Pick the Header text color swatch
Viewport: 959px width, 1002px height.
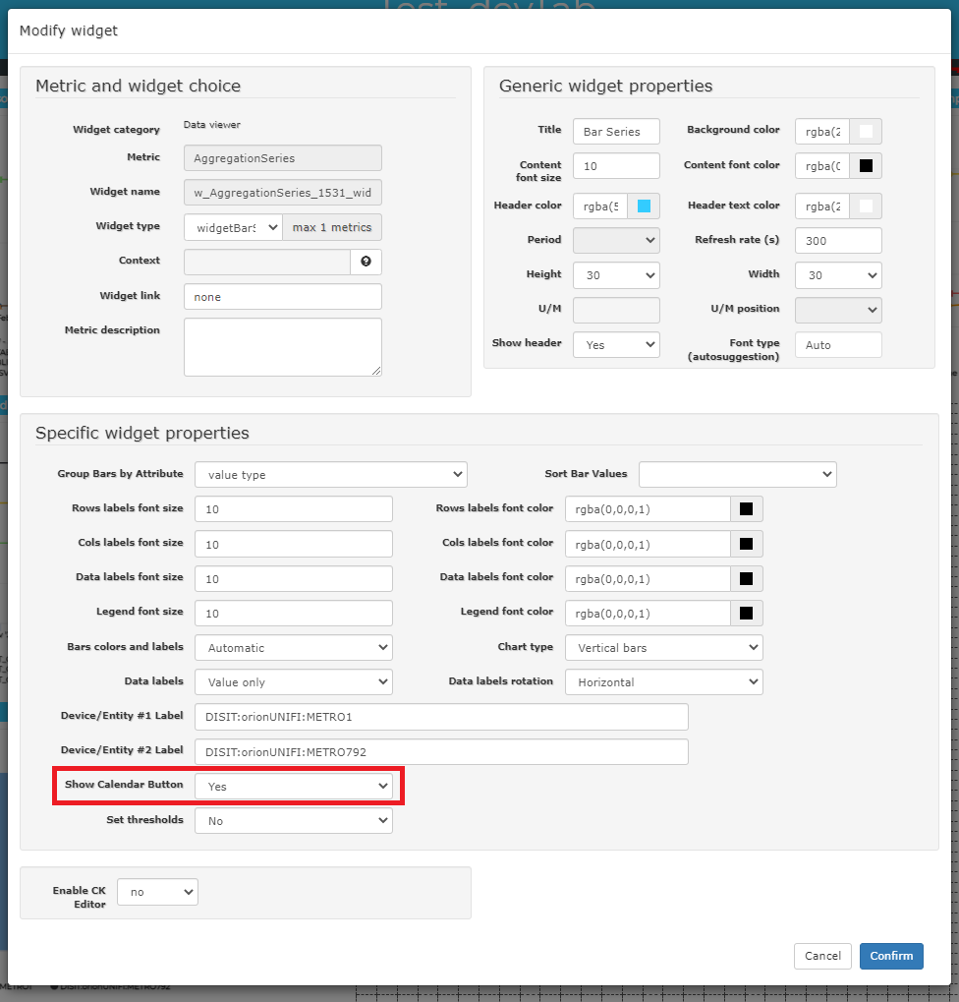click(866, 206)
